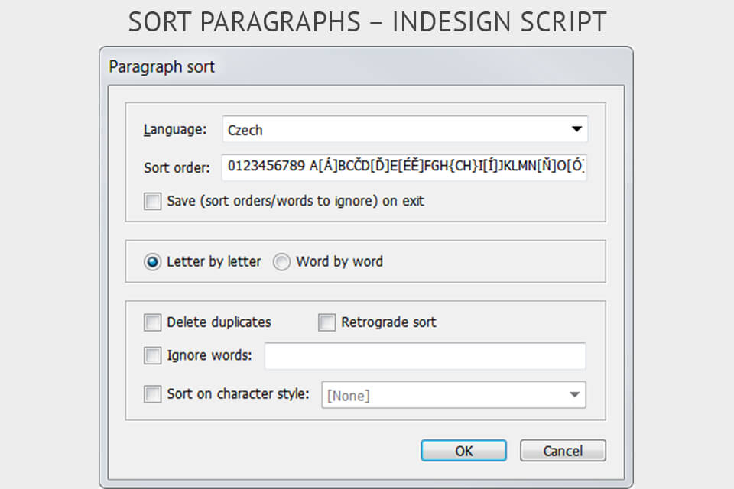734x489 pixels.
Task: Click the OK button
Action: (x=463, y=451)
